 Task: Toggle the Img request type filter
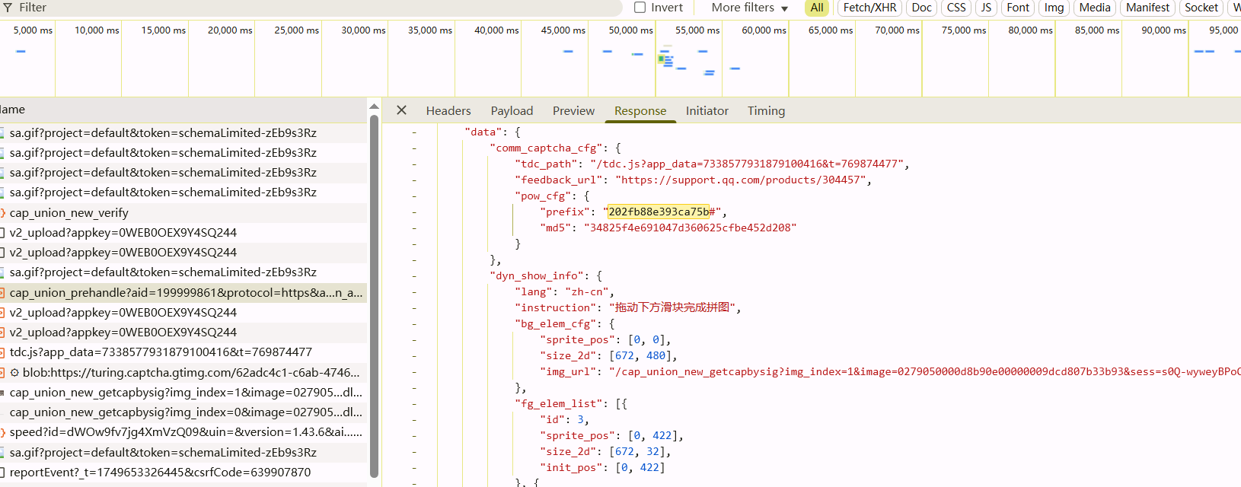click(1054, 8)
